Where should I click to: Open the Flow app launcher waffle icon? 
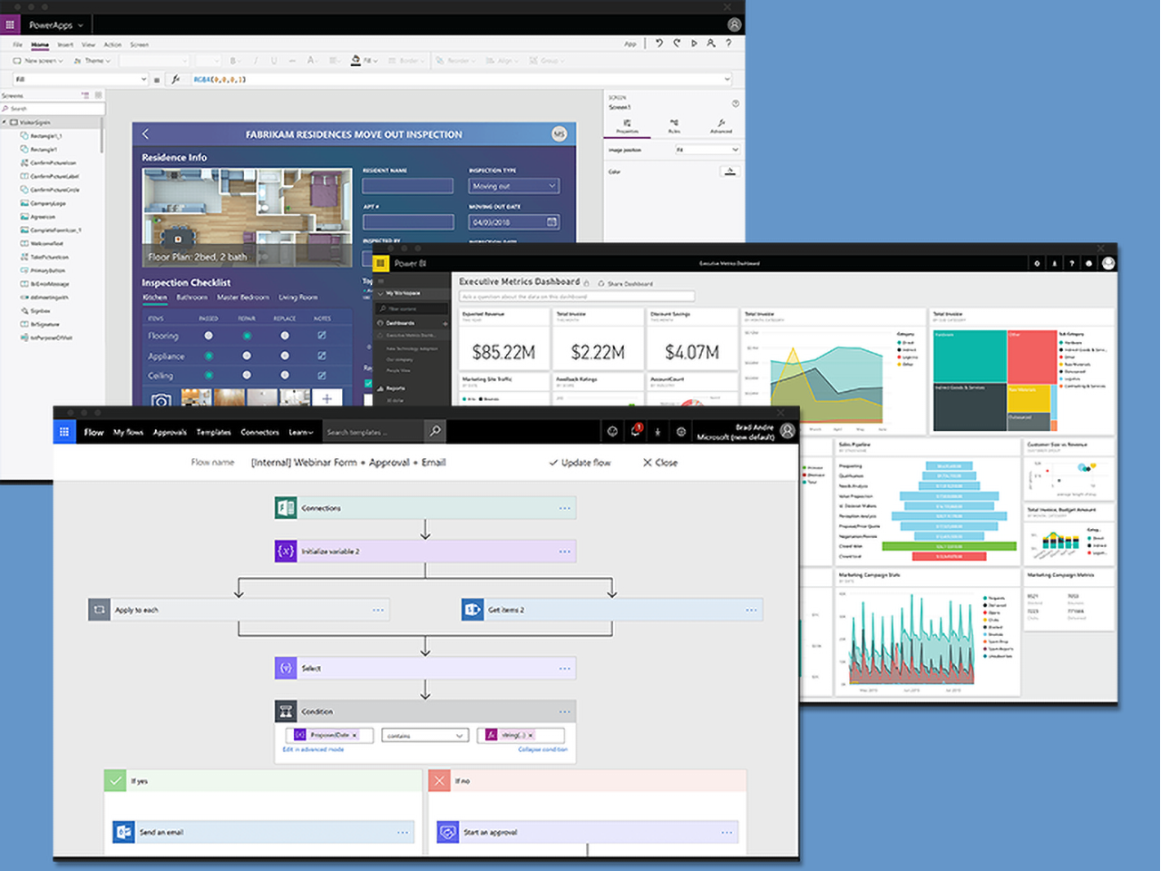(64, 432)
